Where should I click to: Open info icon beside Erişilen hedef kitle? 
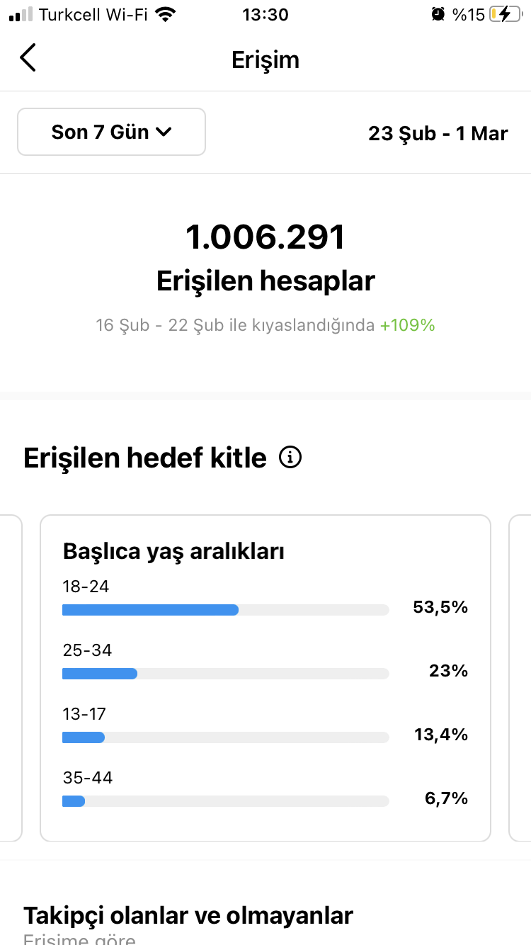click(290, 458)
